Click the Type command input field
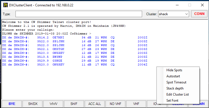The width and height of the screenshot is (209, 108). 79,14
